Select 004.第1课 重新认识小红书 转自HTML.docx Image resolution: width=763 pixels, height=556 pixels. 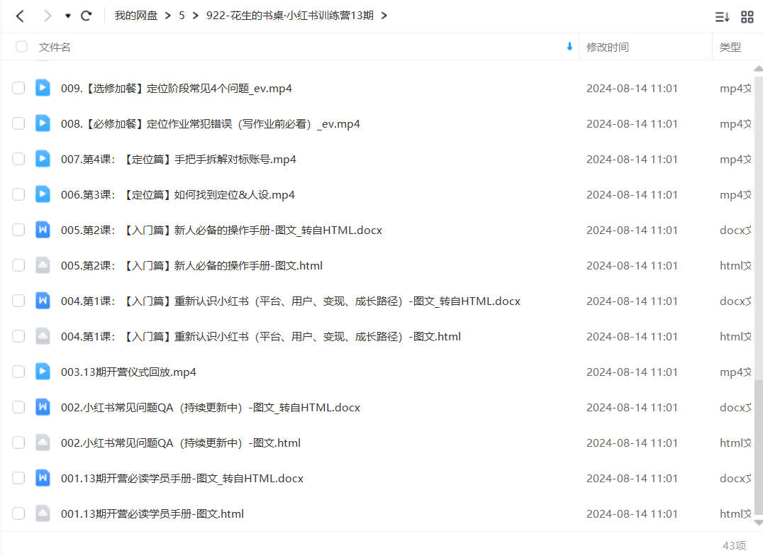[x=291, y=301]
